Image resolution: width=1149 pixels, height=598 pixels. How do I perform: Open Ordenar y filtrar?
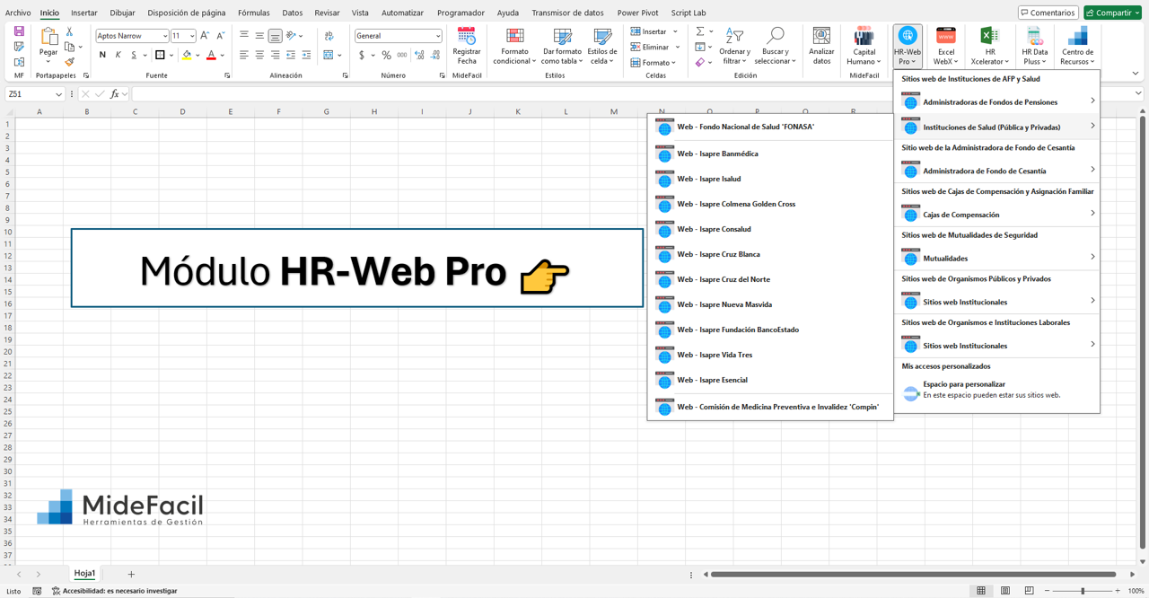coord(734,46)
